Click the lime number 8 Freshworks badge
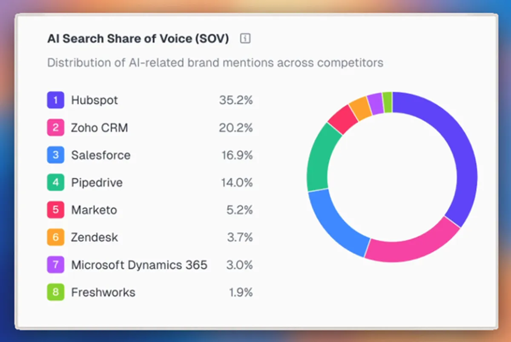This screenshot has width=511, height=342. click(x=55, y=292)
